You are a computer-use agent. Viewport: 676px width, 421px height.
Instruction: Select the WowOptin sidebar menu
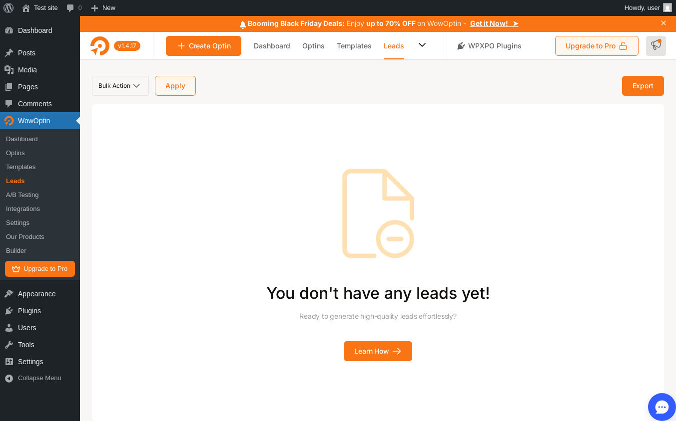tap(40, 121)
